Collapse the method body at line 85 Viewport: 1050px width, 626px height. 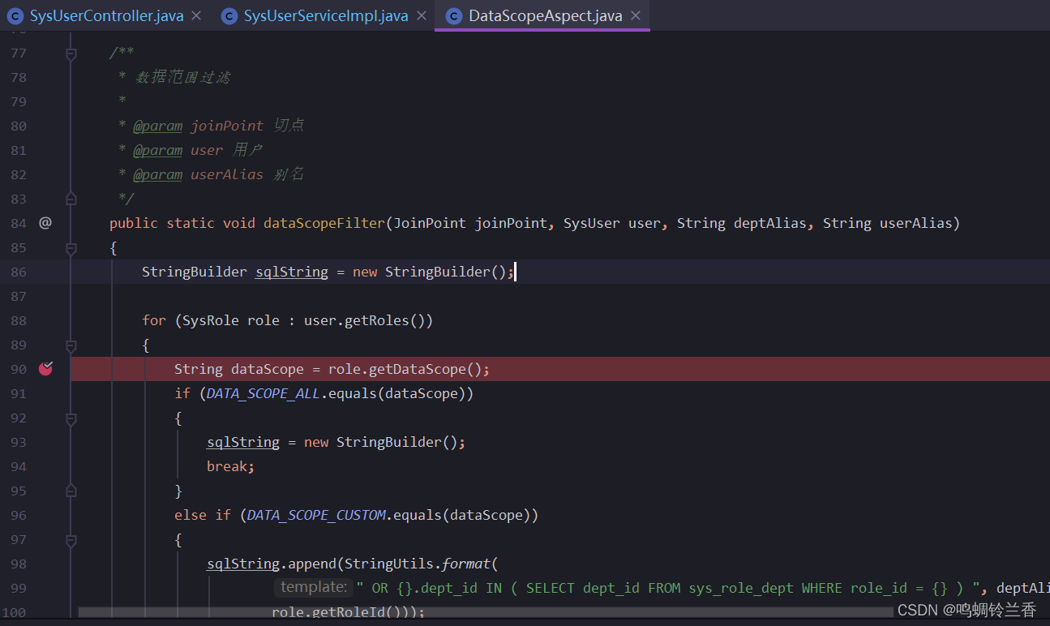coord(71,248)
